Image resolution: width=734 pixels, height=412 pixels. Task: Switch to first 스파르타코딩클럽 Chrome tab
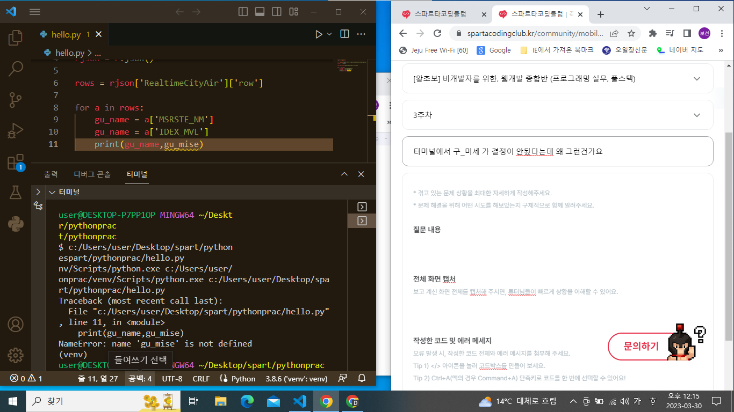click(x=444, y=14)
